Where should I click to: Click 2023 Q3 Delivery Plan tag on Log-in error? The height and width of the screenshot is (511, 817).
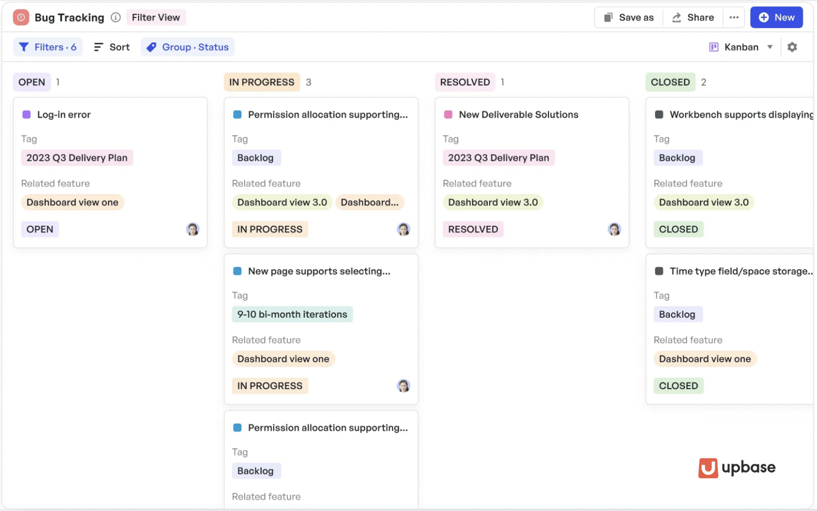[77, 158]
